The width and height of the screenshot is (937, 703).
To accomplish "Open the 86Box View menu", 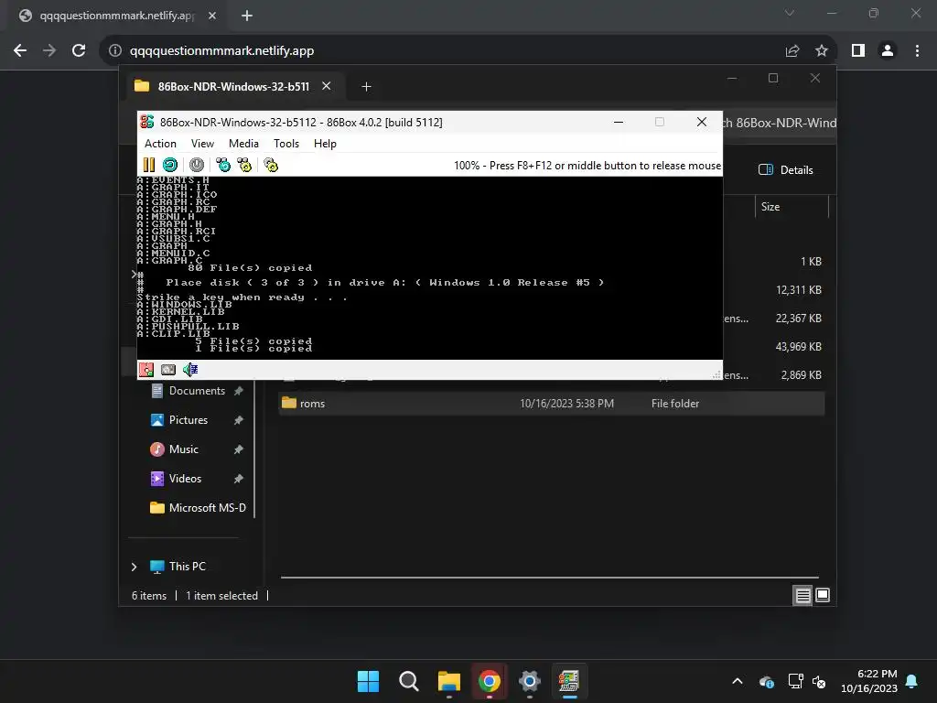I will [202, 144].
